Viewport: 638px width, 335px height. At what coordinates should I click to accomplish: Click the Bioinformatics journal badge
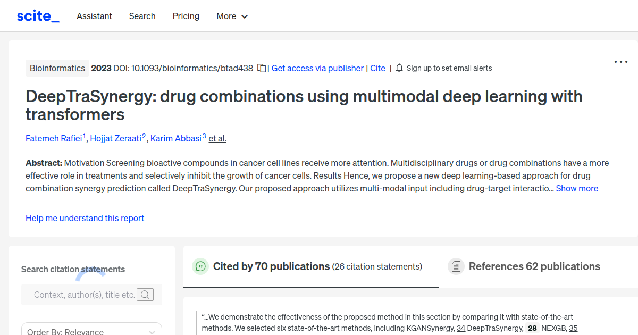click(57, 68)
